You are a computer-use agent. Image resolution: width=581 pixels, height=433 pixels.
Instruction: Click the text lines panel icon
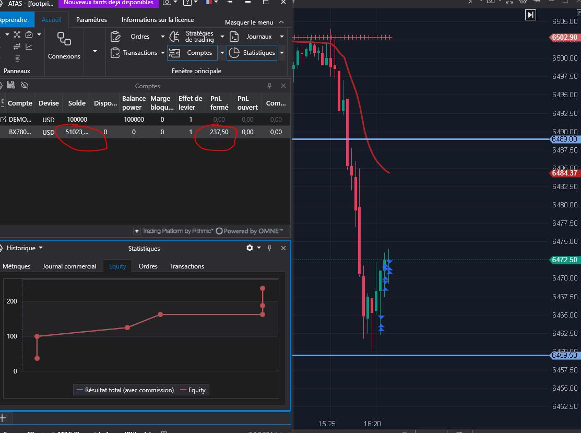pos(17,58)
